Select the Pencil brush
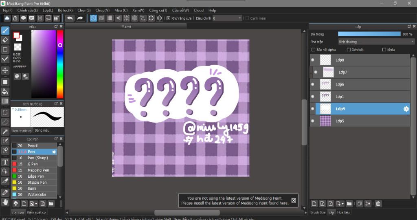This screenshot has height=220, width=417. coord(34,146)
